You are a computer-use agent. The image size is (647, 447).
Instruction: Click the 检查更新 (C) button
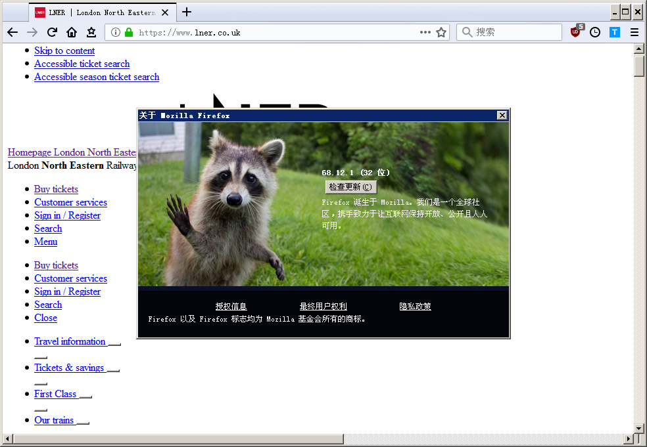350,187
